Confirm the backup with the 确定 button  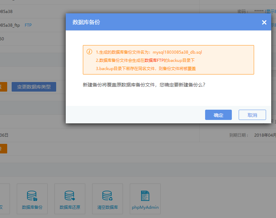coord(218,115)
